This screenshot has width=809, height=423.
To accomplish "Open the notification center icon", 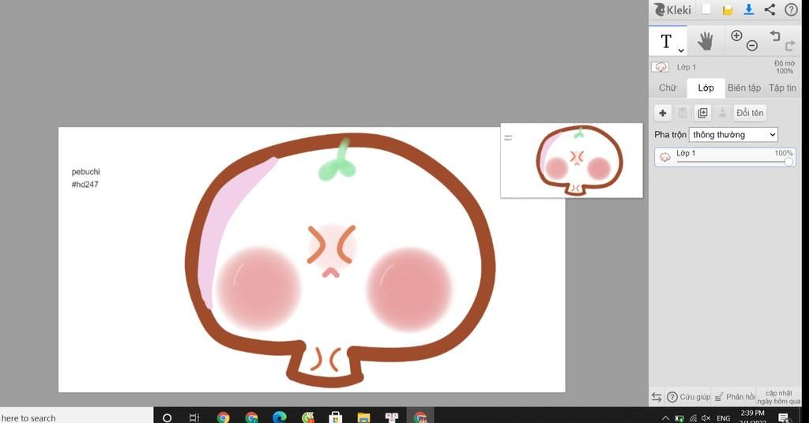I will (784, 417).
